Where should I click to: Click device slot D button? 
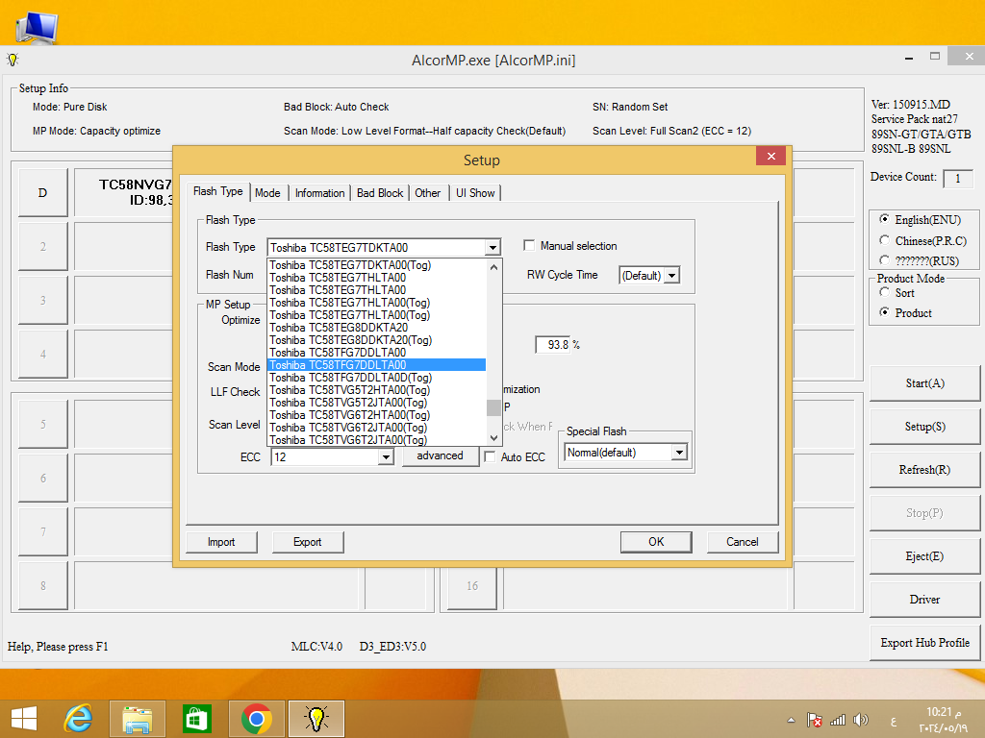coord(42,192)
